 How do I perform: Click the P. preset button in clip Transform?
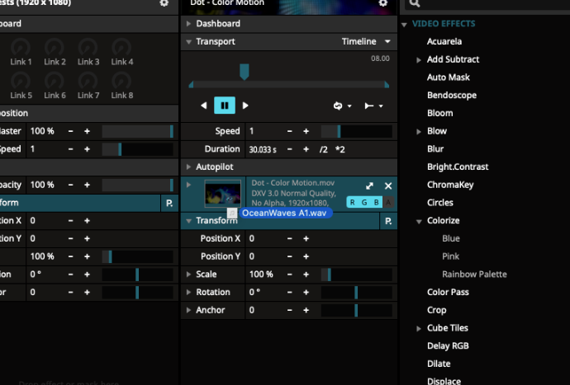coord(387,221)
